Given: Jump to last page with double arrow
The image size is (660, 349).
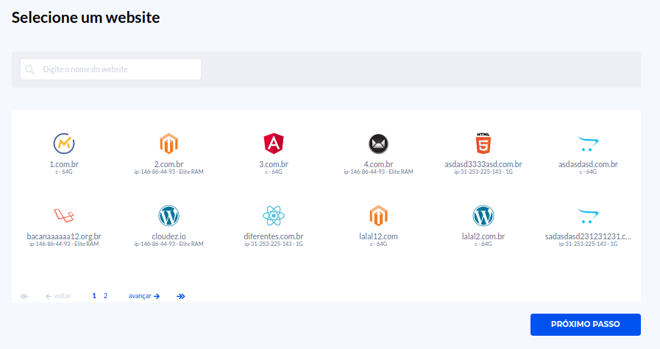Looking at the screenshot, I should [181, 296].
